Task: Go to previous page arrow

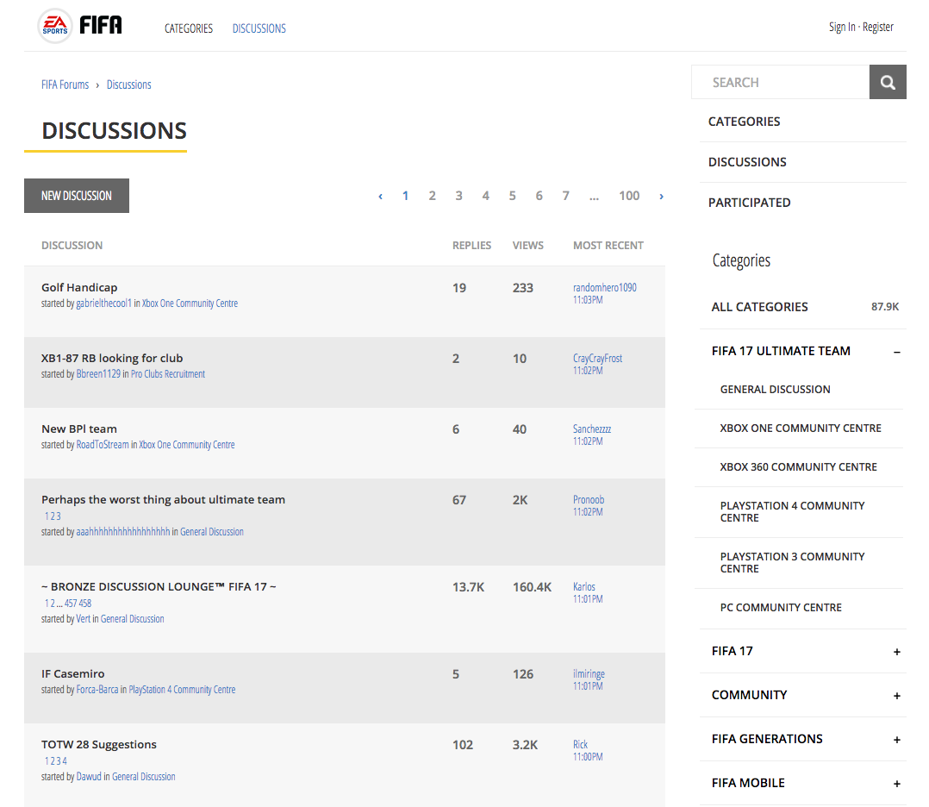Action: point(380,197)
